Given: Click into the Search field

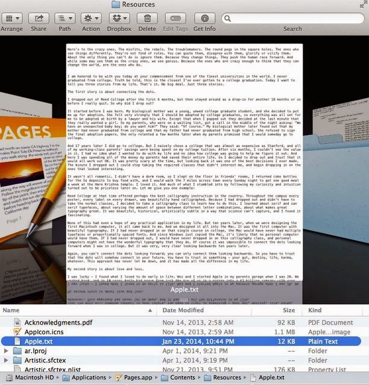Looking at the screenshot, I should pyautogui.click(x=292, y=19).
